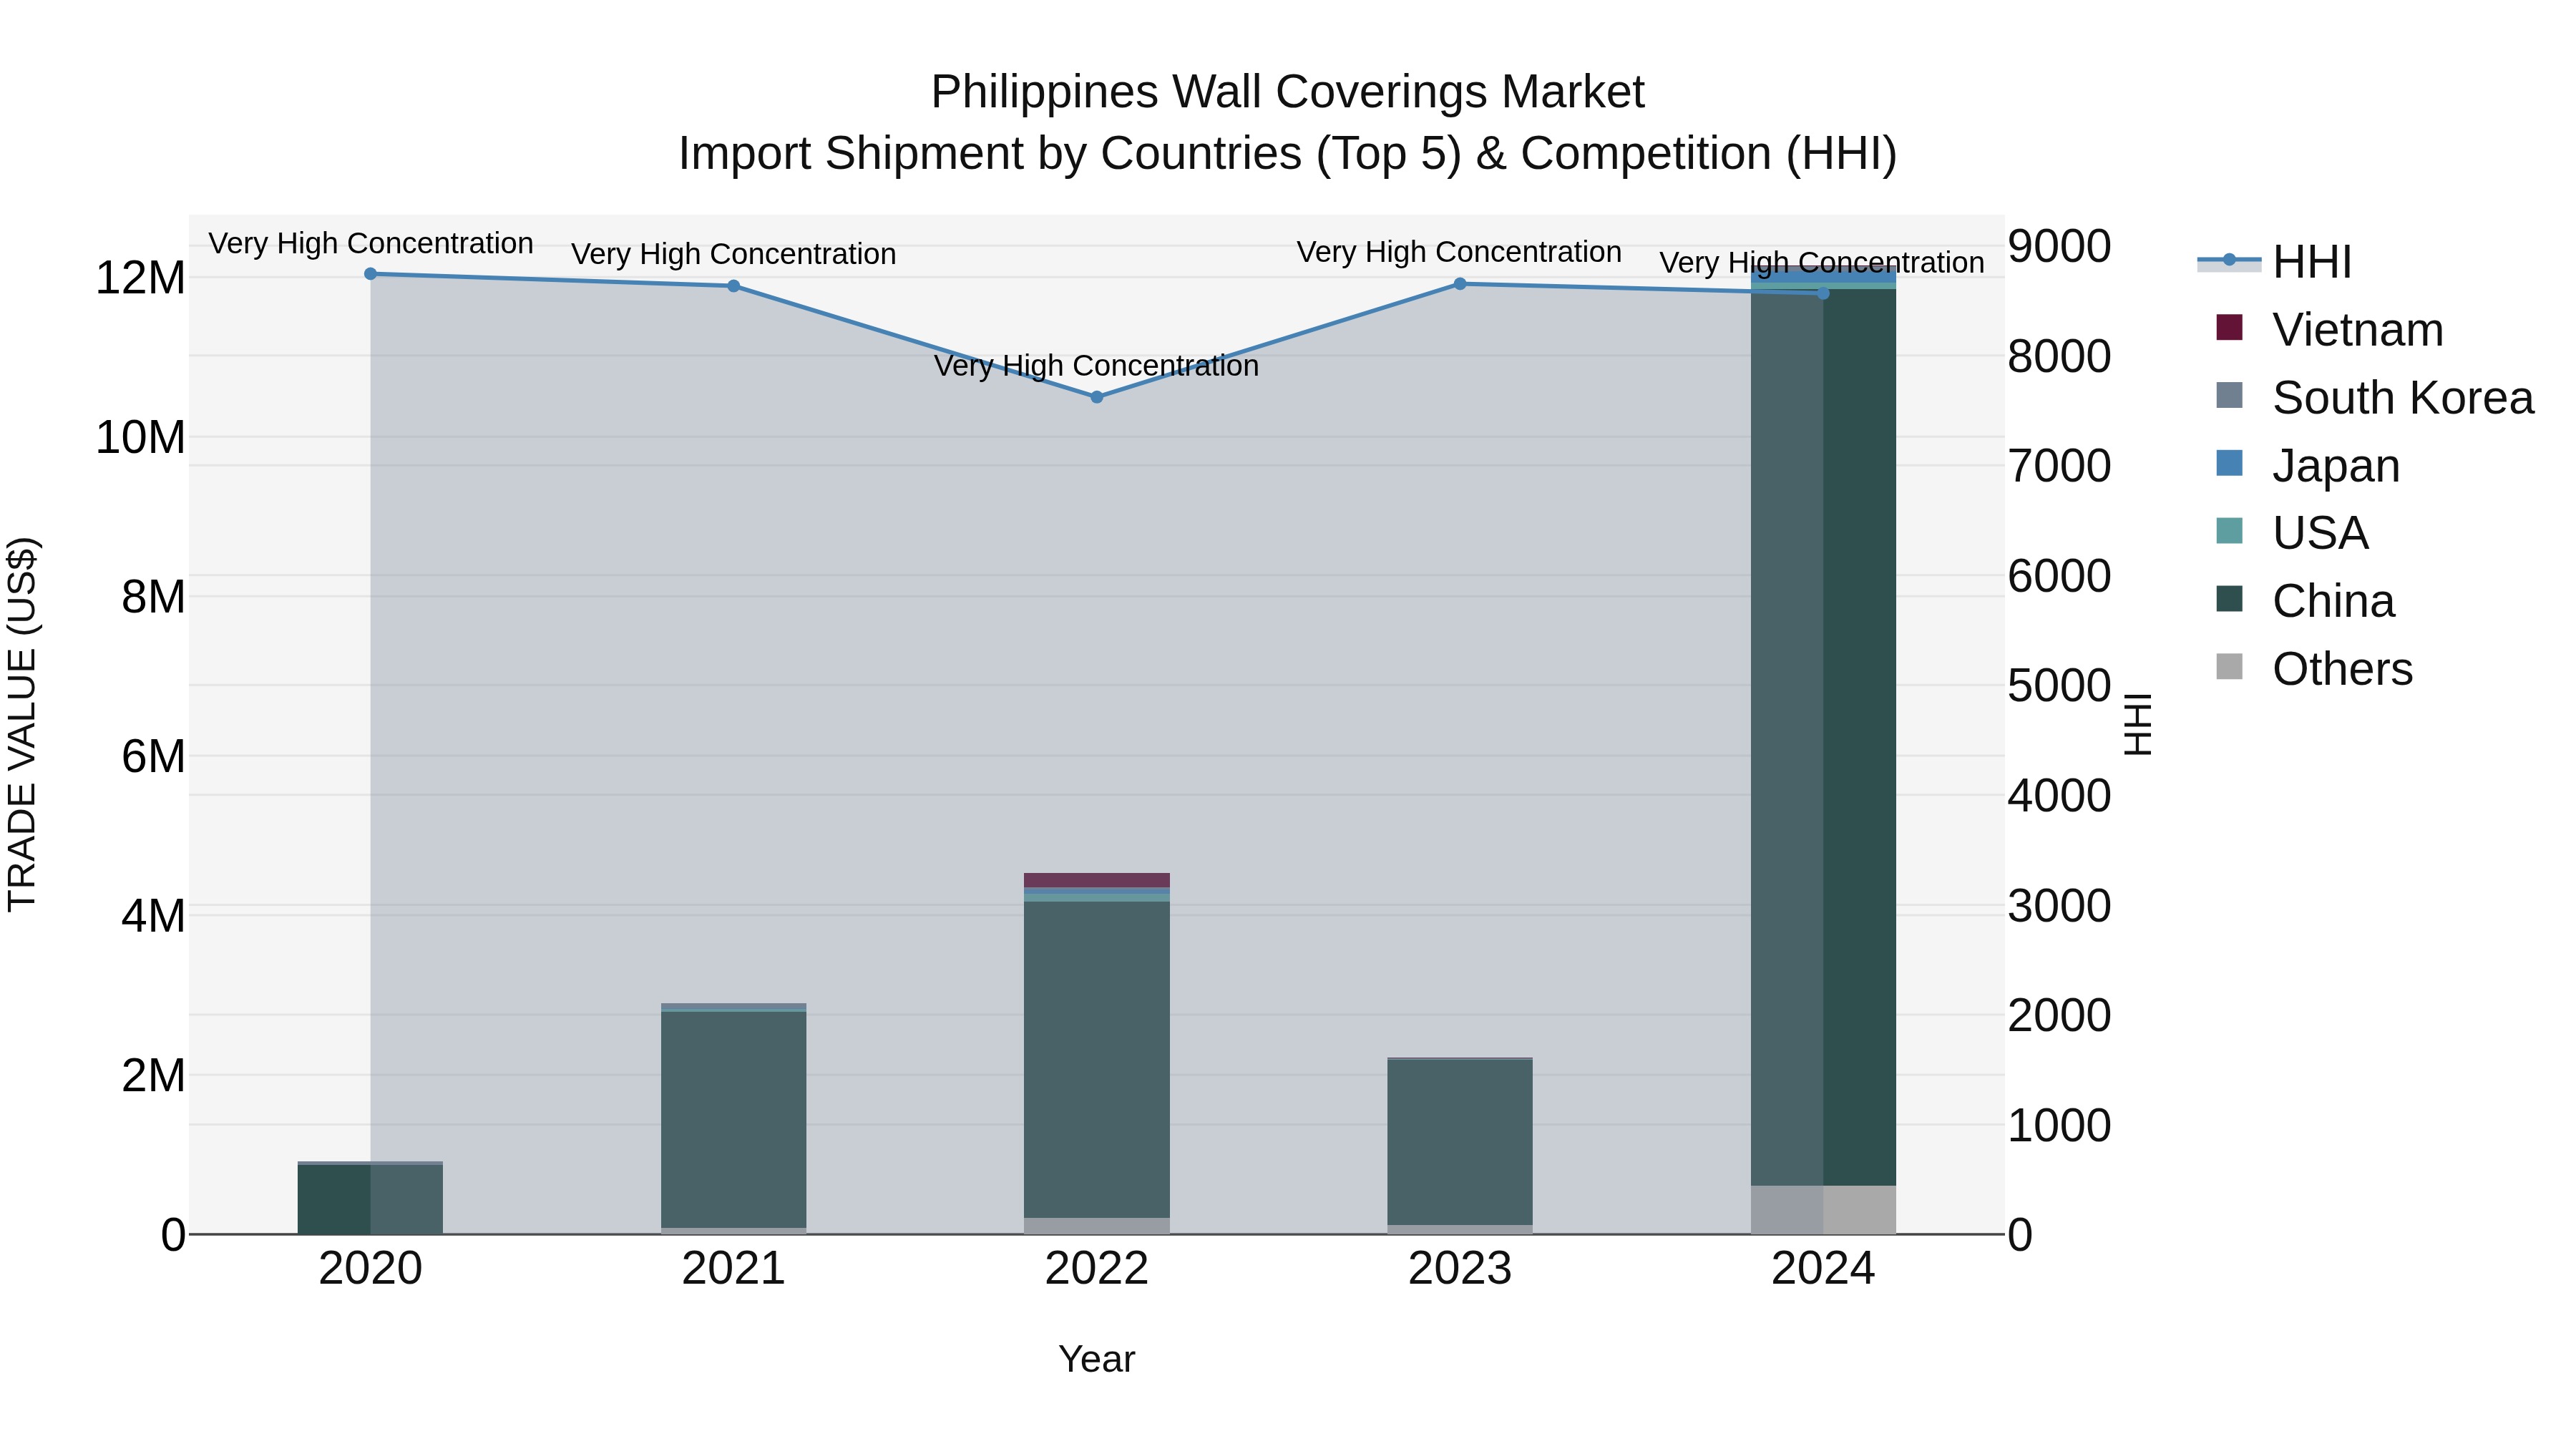This screenshot has height=1449, width=2576.
Task: Select the 2024 Others bar segment
Action: 1822,1210
